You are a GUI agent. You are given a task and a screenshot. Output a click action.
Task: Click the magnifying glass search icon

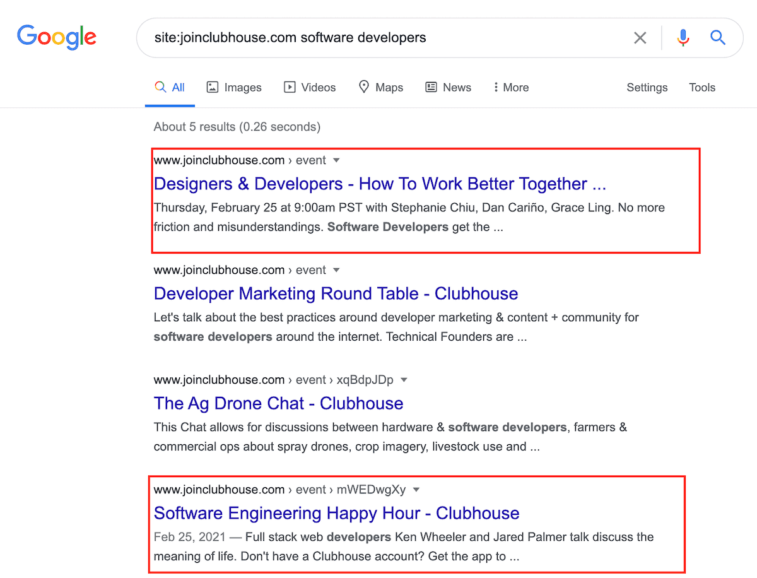click(x=718, y=37)
